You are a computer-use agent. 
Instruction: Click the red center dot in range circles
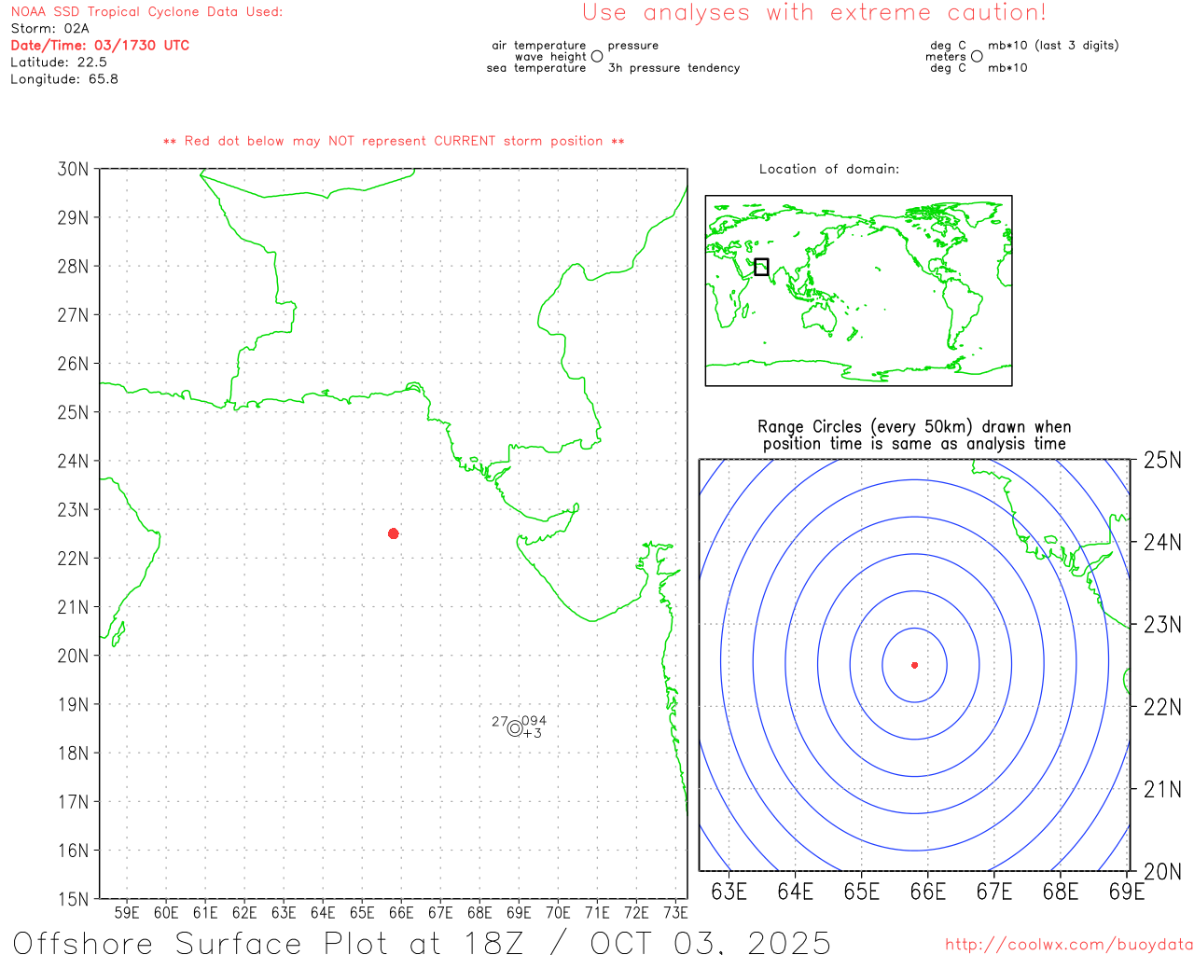pos(915,665)
